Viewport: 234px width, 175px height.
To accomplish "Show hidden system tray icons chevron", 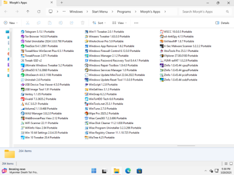I will (205, 171).
